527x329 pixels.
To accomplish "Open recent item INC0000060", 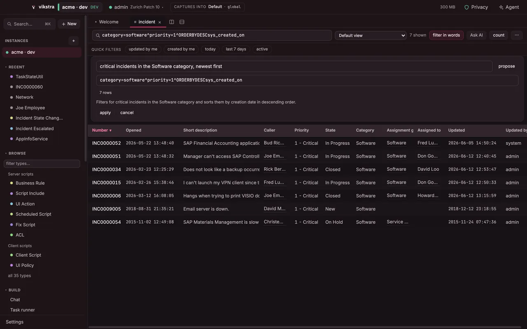I will (29, 87).
